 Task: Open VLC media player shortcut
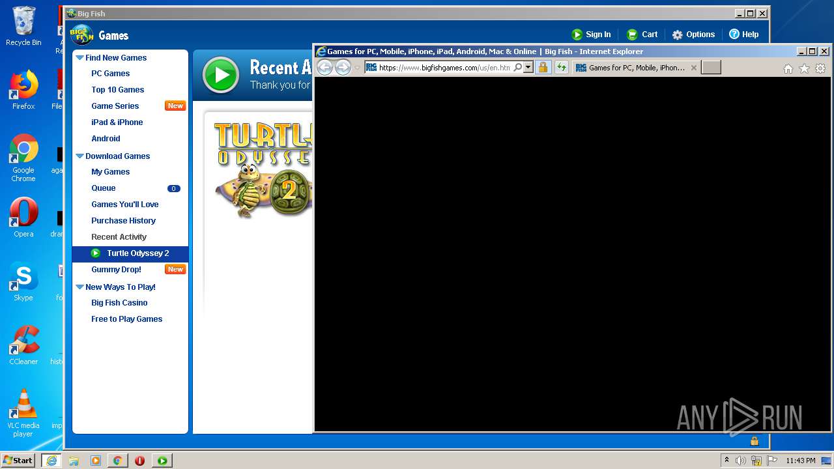pos(23,413)
